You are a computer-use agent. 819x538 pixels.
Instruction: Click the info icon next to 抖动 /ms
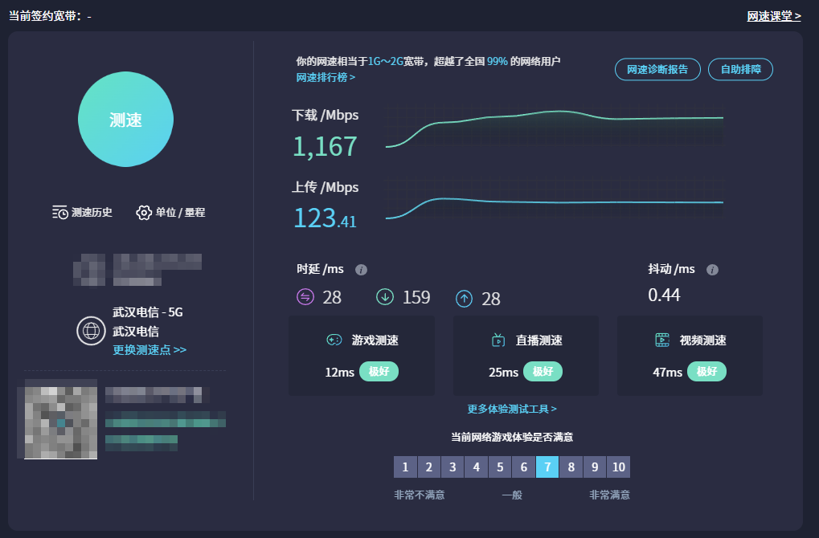712,270
